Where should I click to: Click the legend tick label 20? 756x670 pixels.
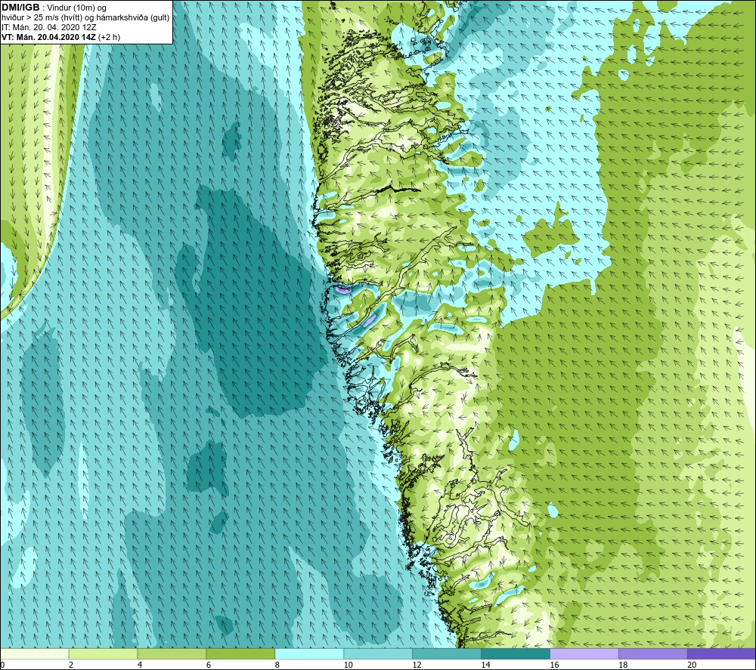692,665
